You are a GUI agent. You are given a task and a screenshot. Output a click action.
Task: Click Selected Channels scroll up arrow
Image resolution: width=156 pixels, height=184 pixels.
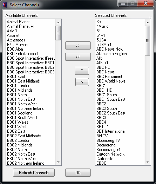click(x=148, y=22)
